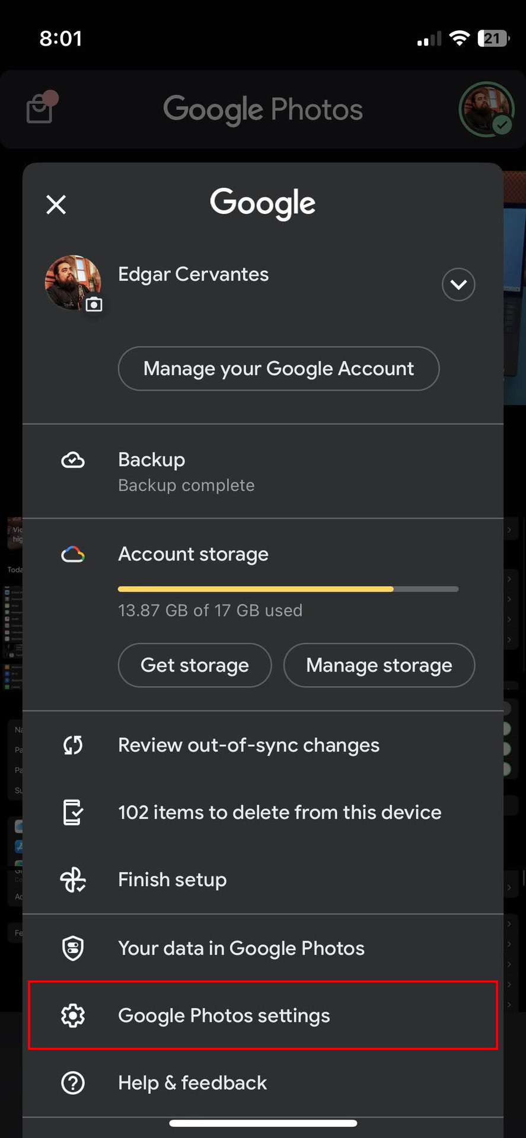
Task: Tap the Account storage cloud icon
Action: pyautogui.click(x=73, y=554)
